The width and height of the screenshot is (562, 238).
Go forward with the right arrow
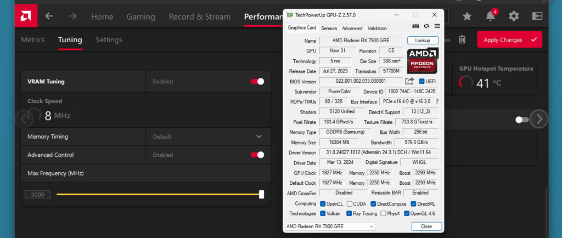[73, 16]
